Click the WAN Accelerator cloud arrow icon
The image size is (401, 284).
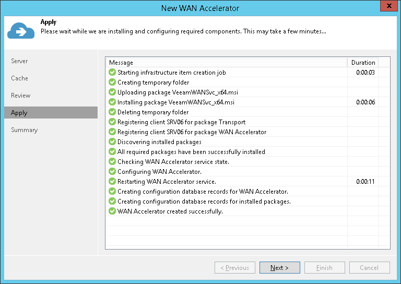click(x=21, y=31)
